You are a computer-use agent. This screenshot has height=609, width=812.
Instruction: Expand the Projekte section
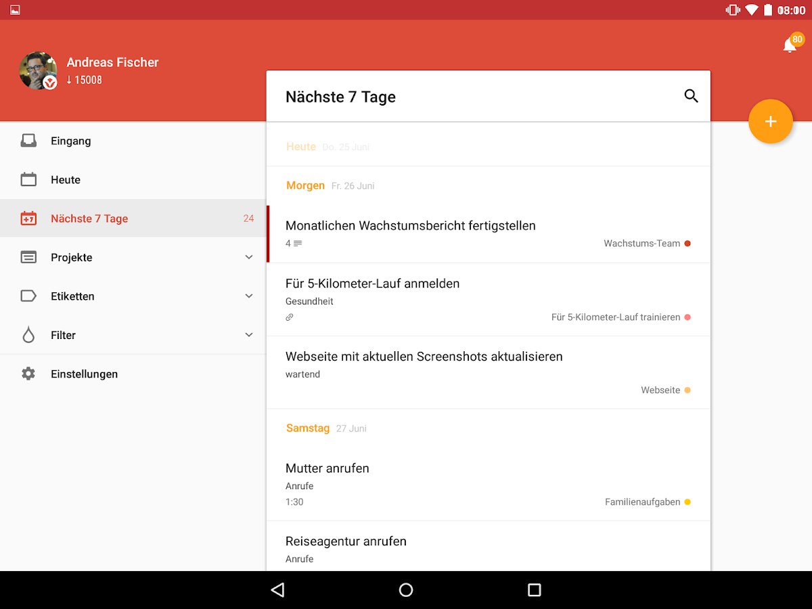pyautogui.click(x=248, y=257)
